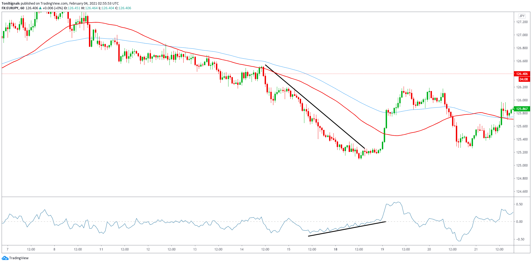Click the green 125.867 price label
The width and height of the screenshot is (532, 263).
(x=522, y=109)
